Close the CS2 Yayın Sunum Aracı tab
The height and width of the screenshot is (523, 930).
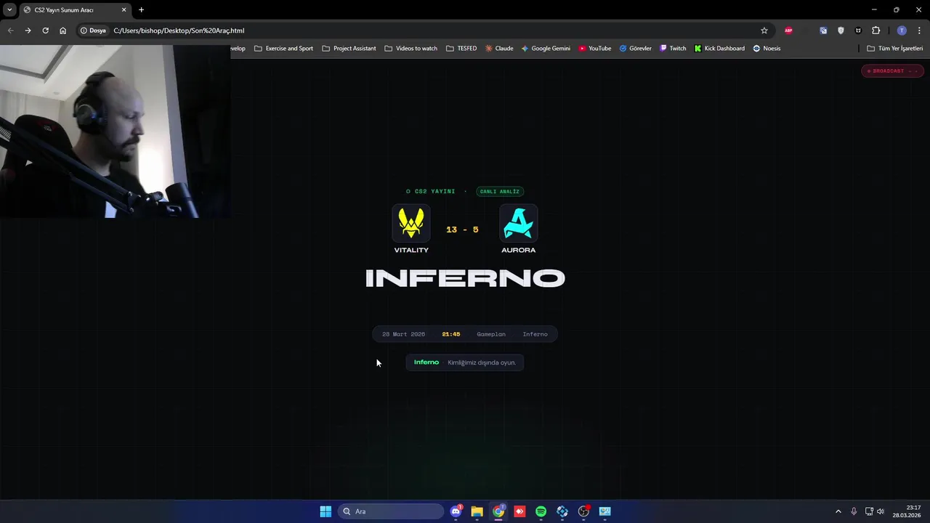point(124,9)
